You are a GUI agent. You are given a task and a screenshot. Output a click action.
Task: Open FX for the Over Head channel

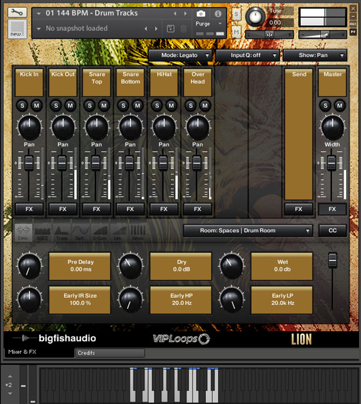point(197,209)
